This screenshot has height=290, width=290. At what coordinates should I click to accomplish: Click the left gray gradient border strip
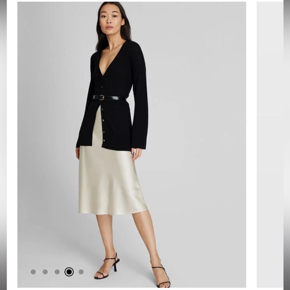3,145
